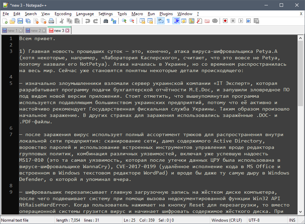The height and width of the screenshot is (224, 305).
Task: Cut the selection with the scissors icon
Action: click(x=62, y=21)
